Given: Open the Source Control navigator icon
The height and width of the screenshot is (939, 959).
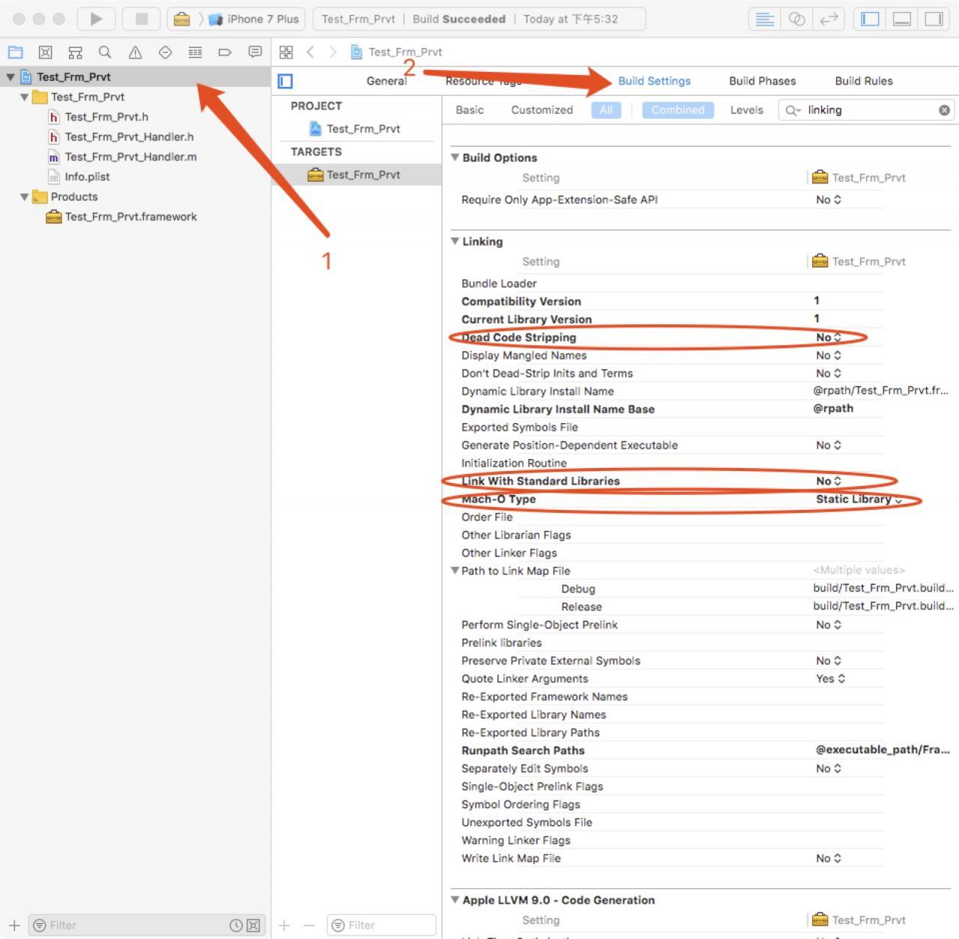Looking at the screenshot, I should coord(45,52).
